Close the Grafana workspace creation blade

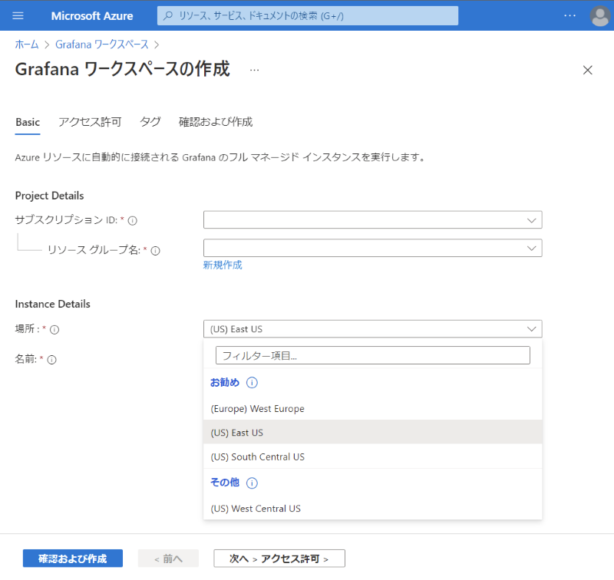(x=587, y=70)
